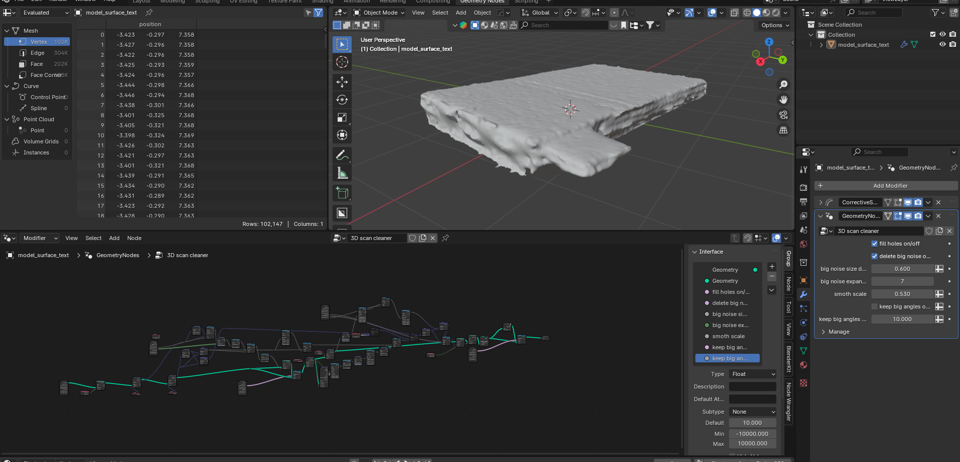This screenshot has width=960, height=462.
Task: Open the World properties tab
Action: [x=804, y=244]
